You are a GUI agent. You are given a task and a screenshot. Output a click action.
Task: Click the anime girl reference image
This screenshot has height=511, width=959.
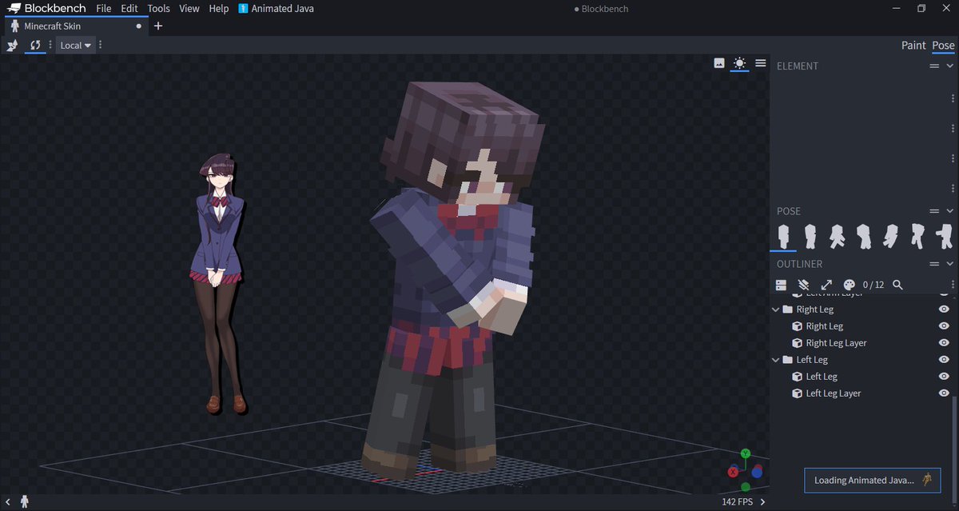point(220,284)
